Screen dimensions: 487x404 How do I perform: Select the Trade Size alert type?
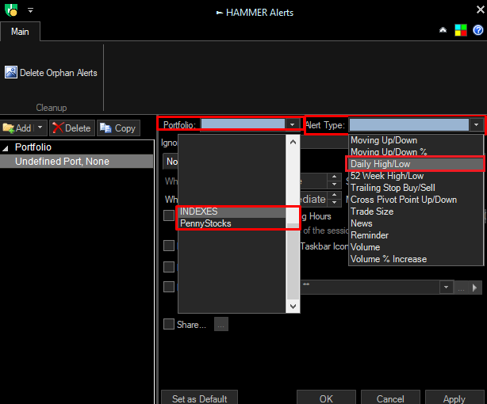[x=416, y=212]
